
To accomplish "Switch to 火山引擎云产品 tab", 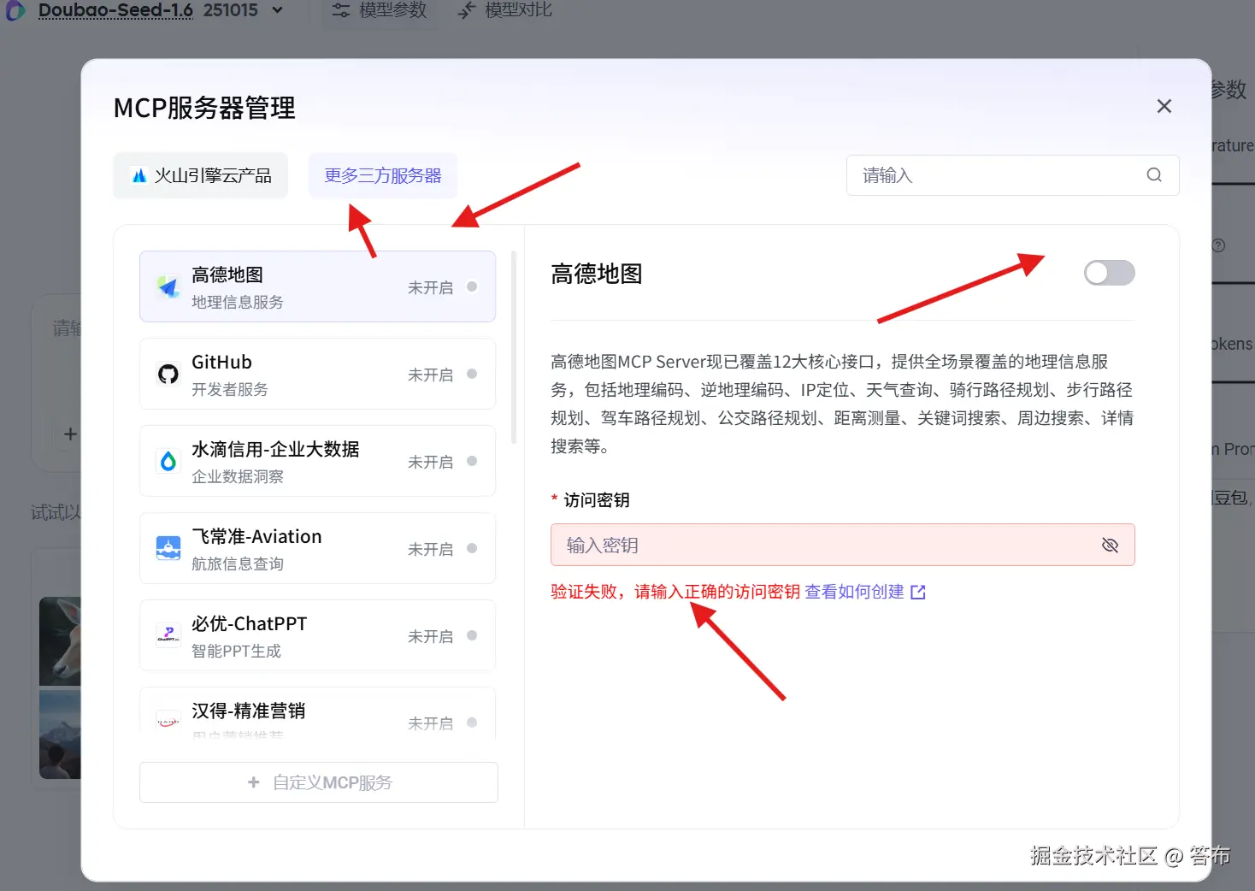I will [x=200, y=175].
